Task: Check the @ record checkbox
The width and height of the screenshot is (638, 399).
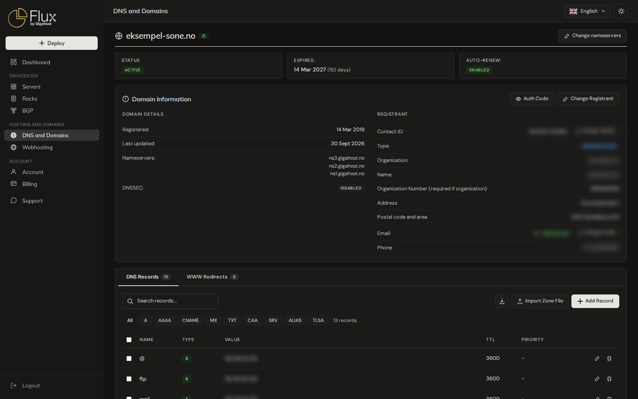Action: click(x=129, y=358)
